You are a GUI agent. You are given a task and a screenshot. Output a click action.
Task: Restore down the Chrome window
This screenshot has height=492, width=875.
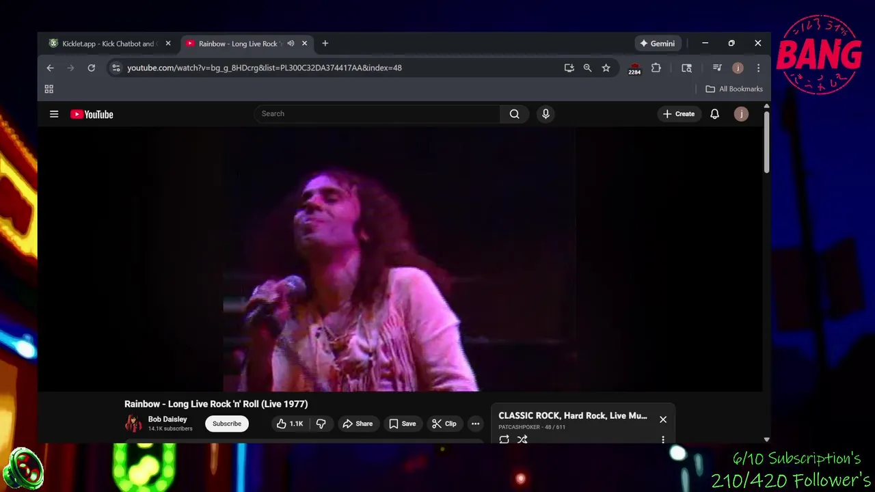[x=731, y=44]
